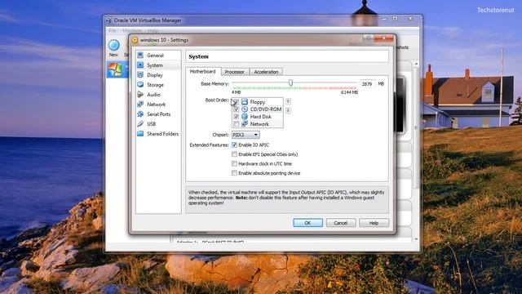522x294 pixels.
Task: Select the 'CD/DVD-ROM' boot order row text
Action: click(266, 109)
